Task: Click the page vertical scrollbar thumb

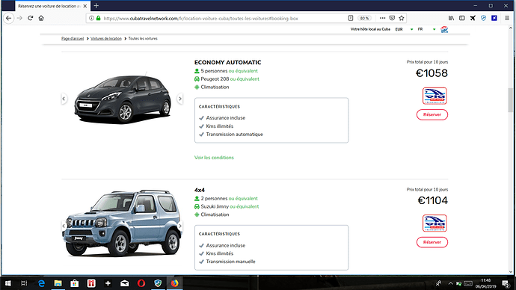Action: pyautogui.click(x=511, y=100)
